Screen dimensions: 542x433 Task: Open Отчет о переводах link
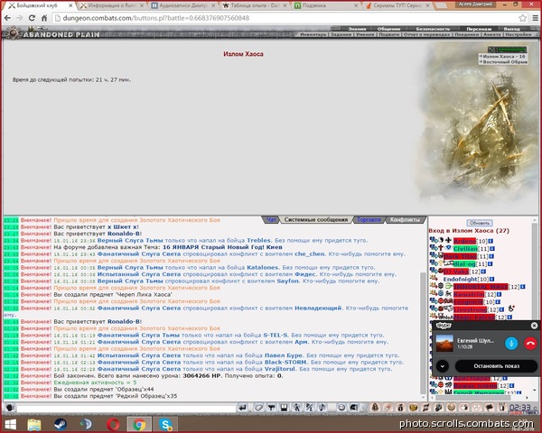pyautogui.click(x=426, y=34)
